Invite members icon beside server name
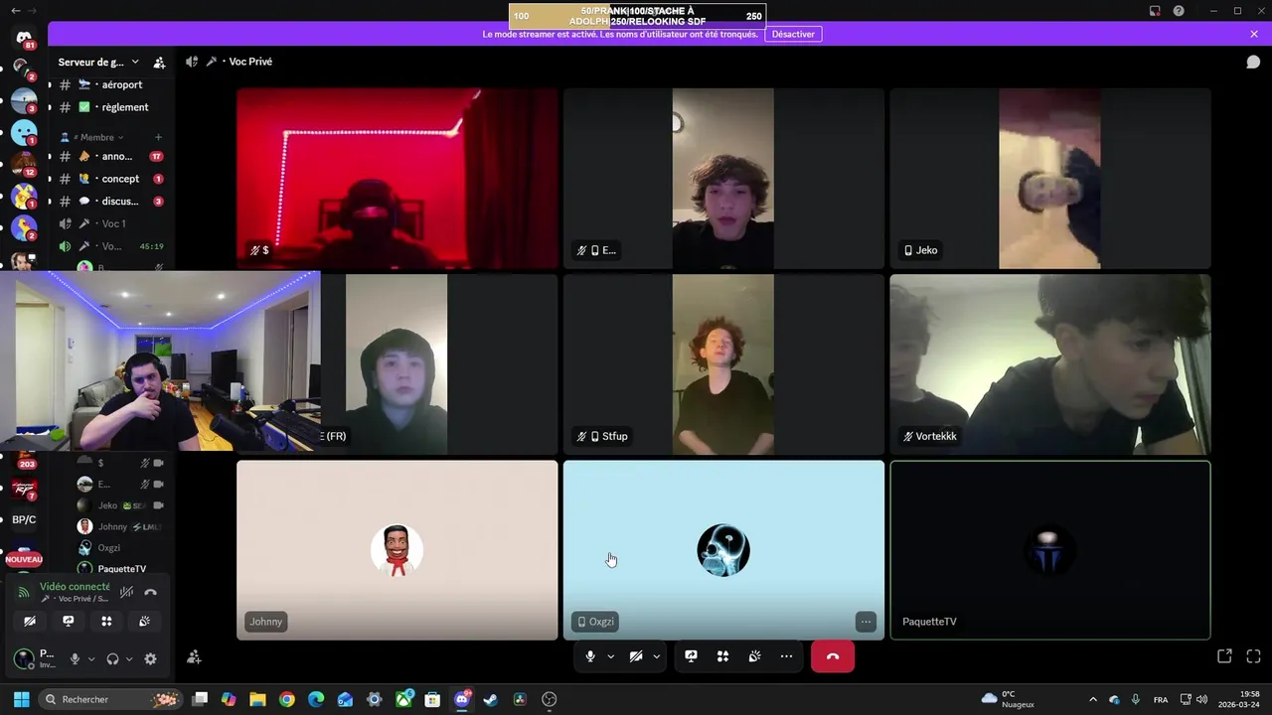The width and height of the screenshot is (1272, 715). [159, 62]
